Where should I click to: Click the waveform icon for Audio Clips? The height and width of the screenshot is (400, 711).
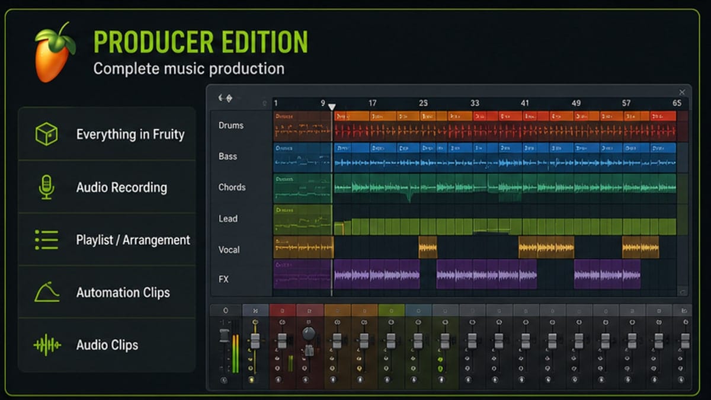tap(47, 345)
